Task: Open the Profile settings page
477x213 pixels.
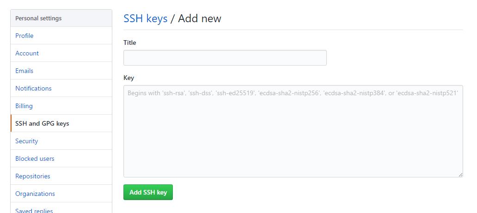Action: click(x=24, y=36)
